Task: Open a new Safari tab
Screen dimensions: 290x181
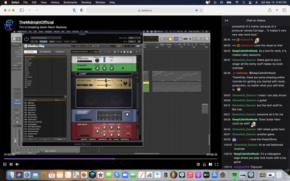Action: (277, 10)
